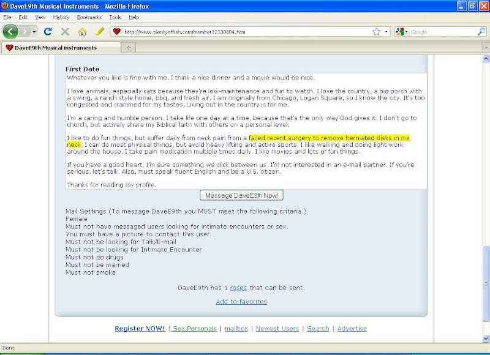Click the search magnifier icon
The image size is (490, 355).
[481, 32]
